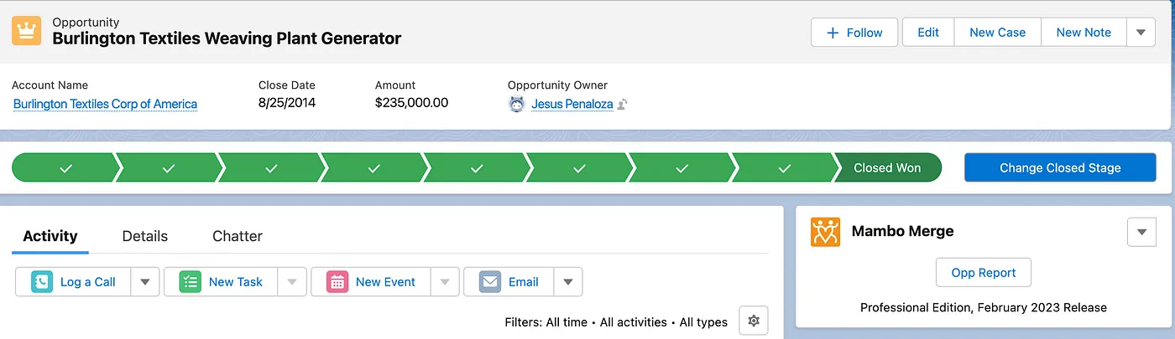Create a New Case

(x=997, y=33)
